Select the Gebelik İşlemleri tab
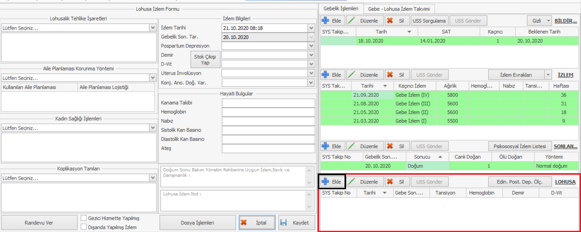This screenshot has width=581, height=232. click(341, 8)
